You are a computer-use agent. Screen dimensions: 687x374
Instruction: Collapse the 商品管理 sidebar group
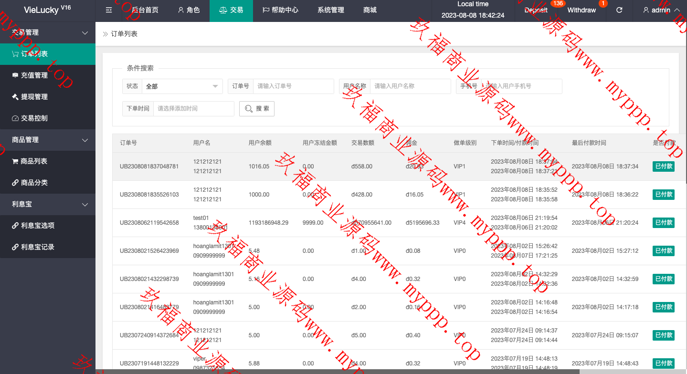pyautogui.click(x=48, y=140)
